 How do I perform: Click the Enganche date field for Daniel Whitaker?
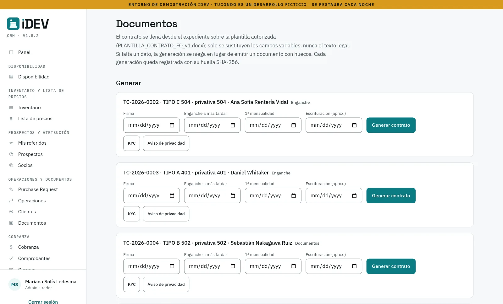pyautogui.click(x=212, y=196)
